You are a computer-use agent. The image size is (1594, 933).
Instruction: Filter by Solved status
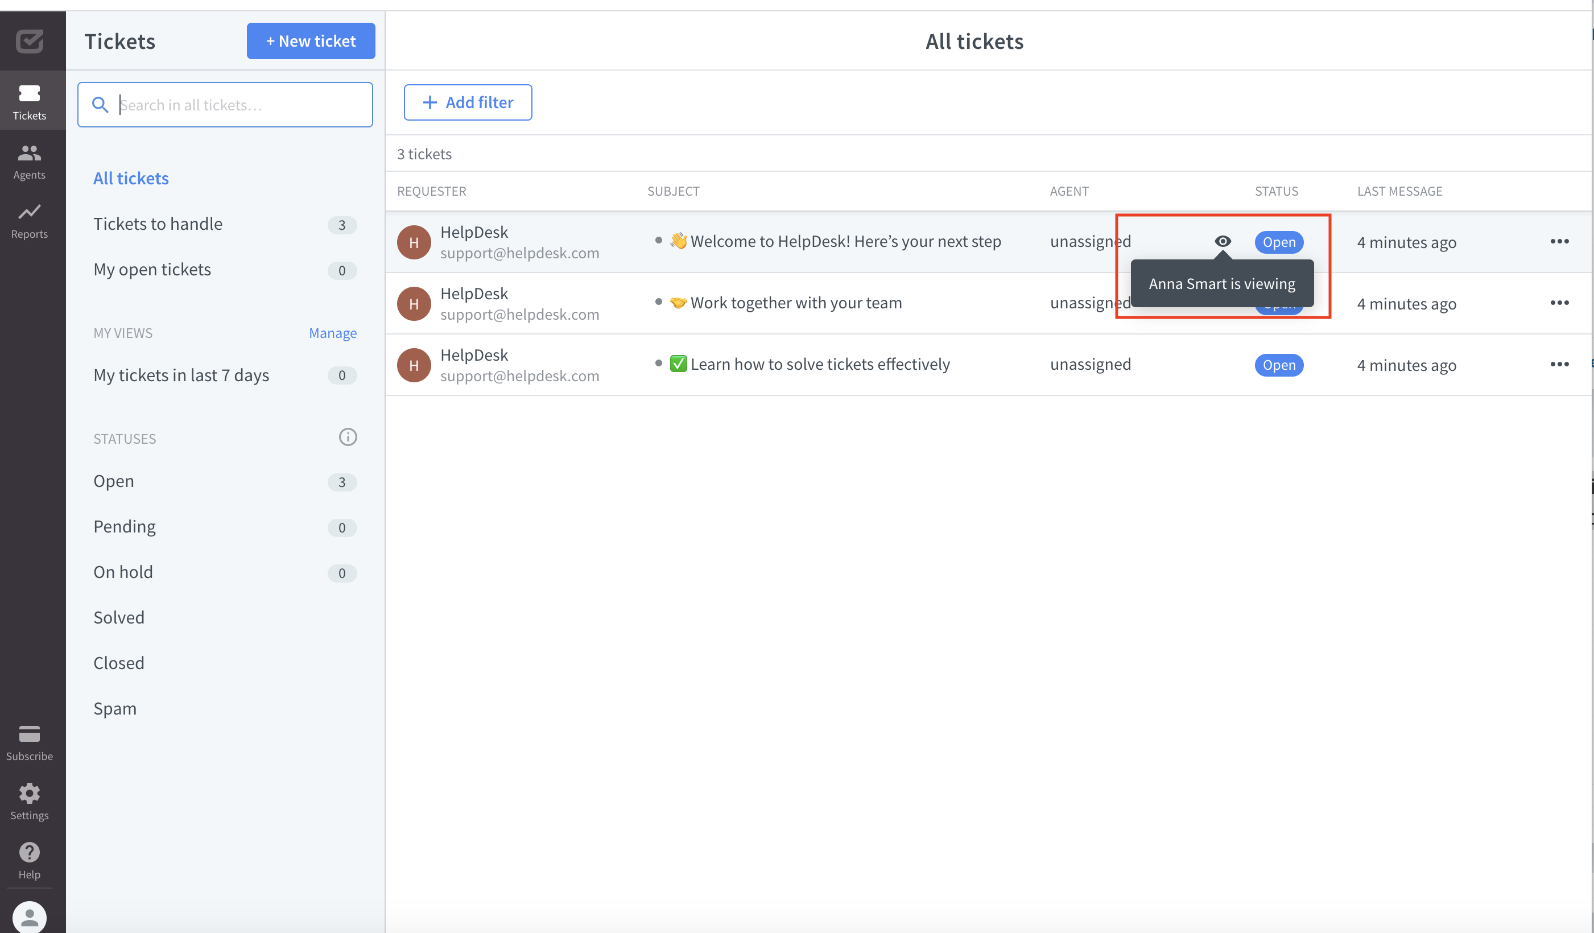pos(118,617)
